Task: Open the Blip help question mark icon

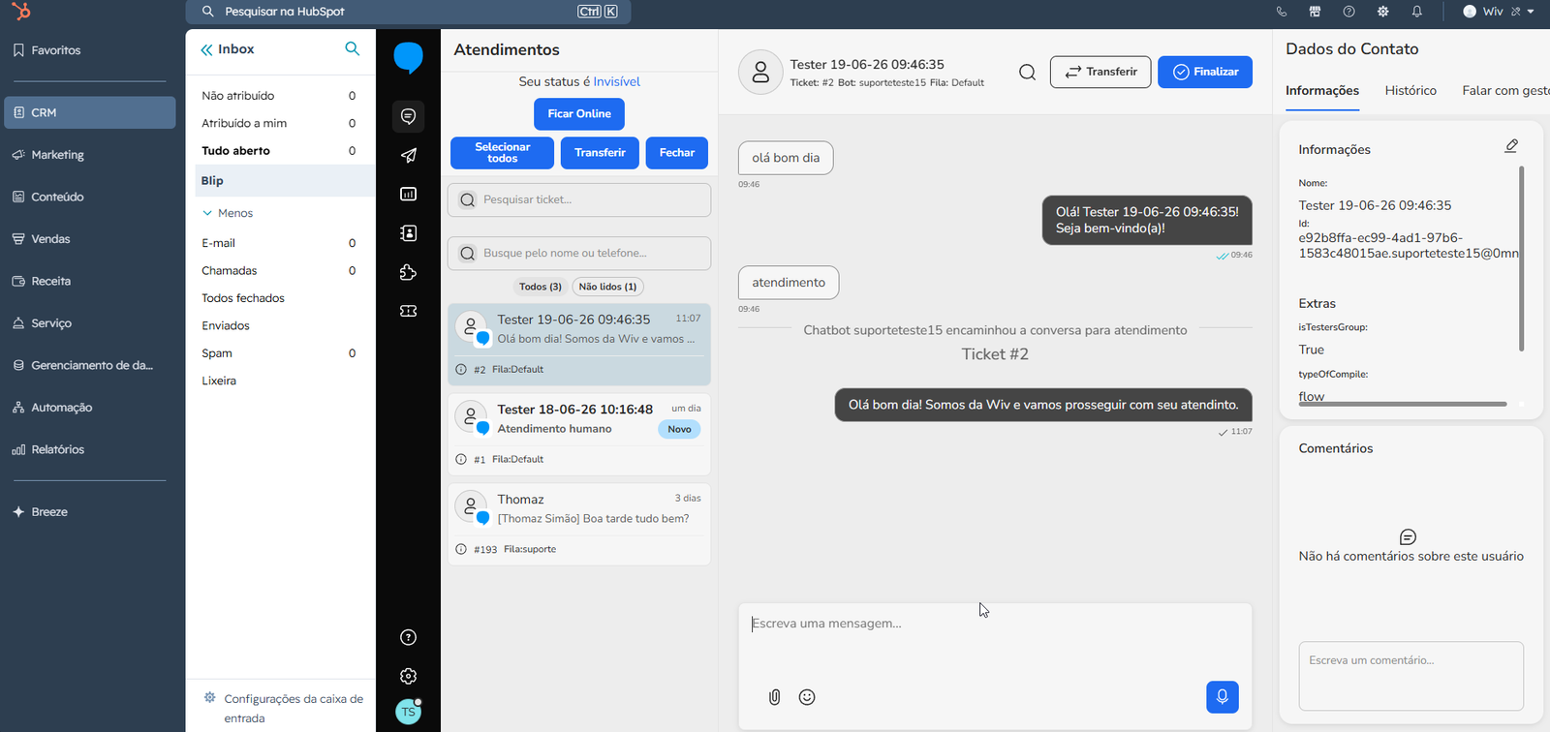Action: 409,637
